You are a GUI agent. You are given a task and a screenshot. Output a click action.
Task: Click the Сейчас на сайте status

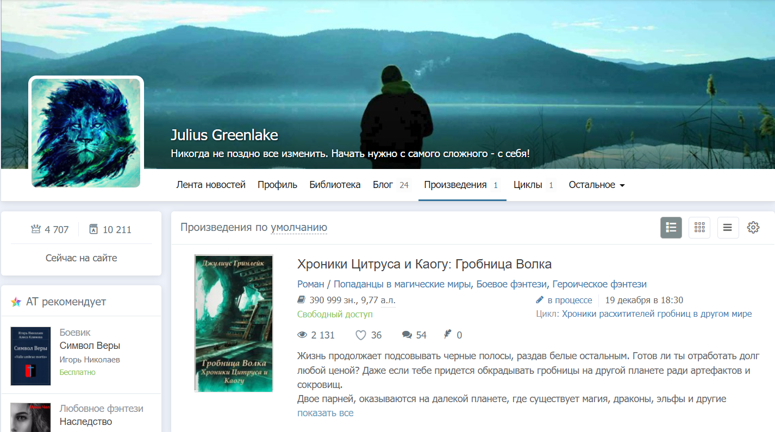pos(82,258)
